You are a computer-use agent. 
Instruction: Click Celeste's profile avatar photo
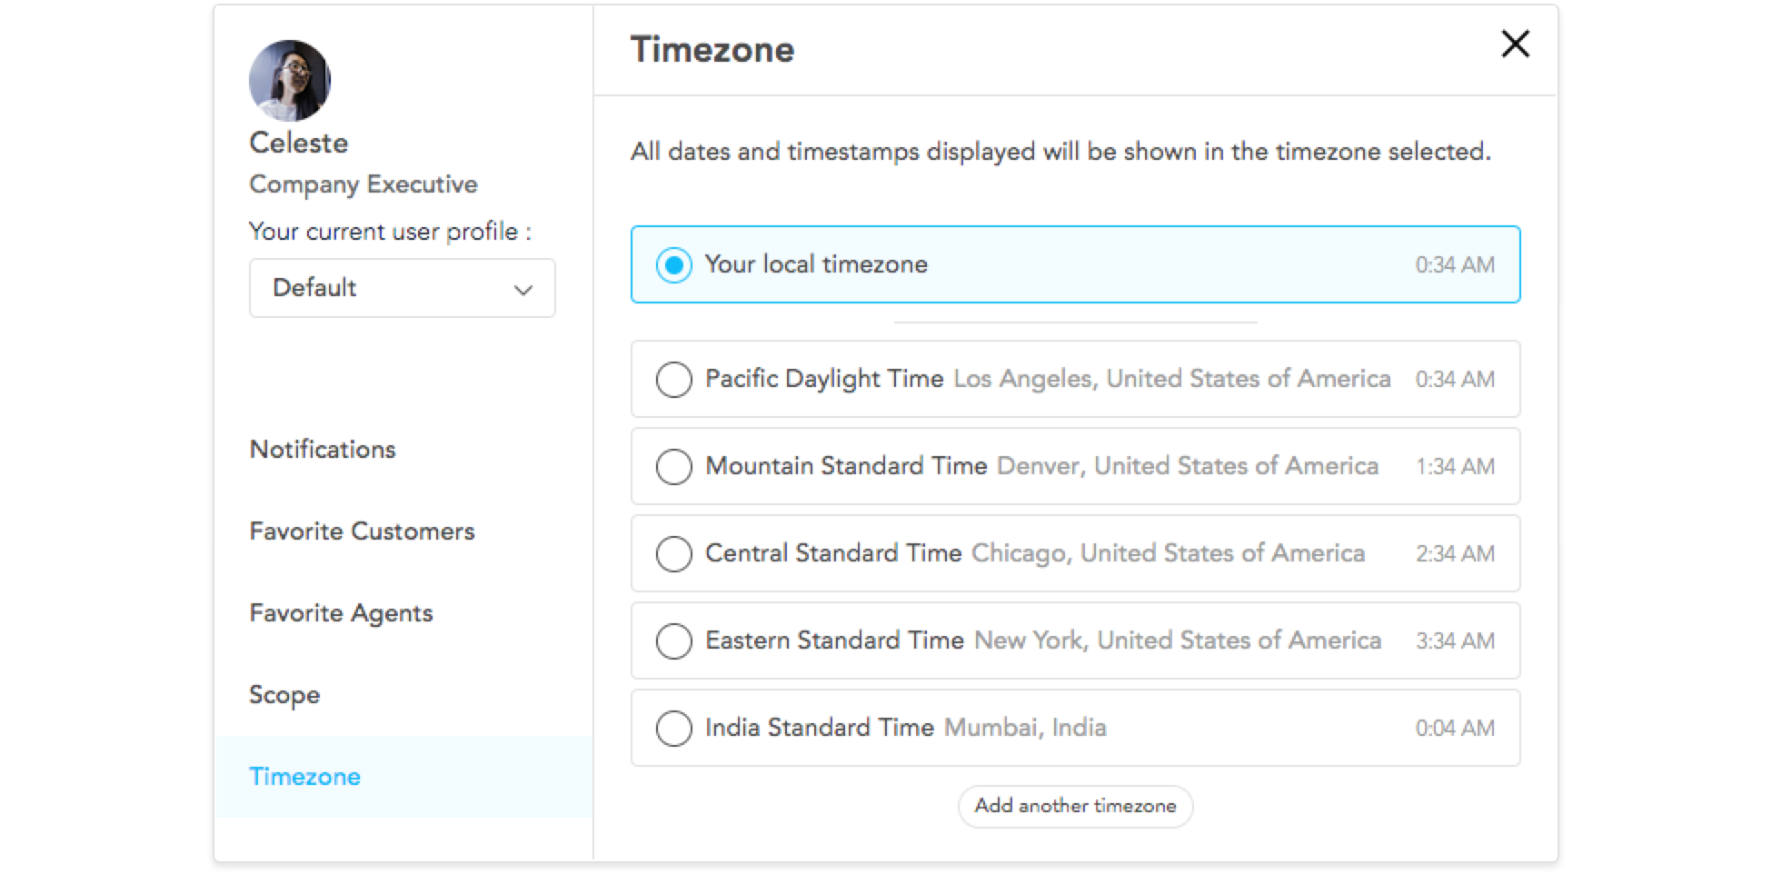pyautogui.click(x=290, y=80)
